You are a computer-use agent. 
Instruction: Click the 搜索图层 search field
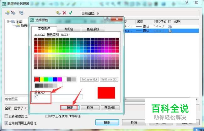(17, 99)
